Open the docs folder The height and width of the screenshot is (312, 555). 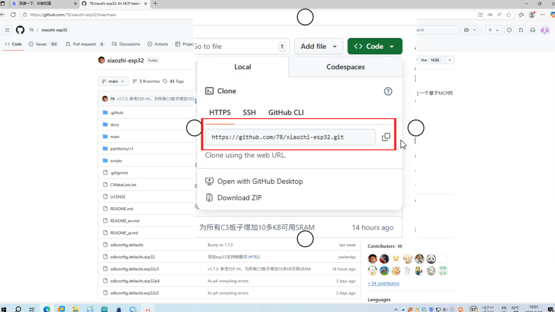(114, 125)
